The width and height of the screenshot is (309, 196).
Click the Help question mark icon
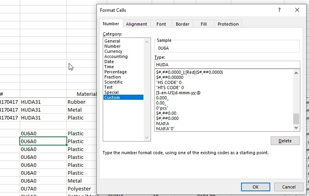[279, 10]
